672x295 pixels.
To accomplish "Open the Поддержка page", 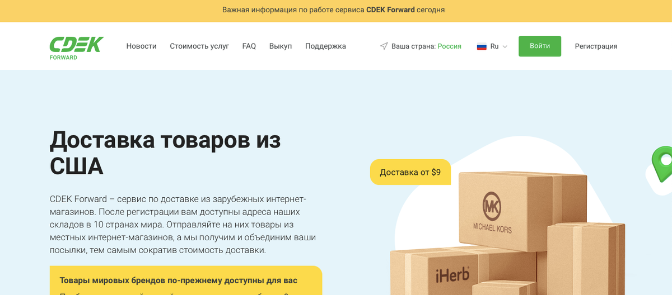I will (x=325, y=46).
